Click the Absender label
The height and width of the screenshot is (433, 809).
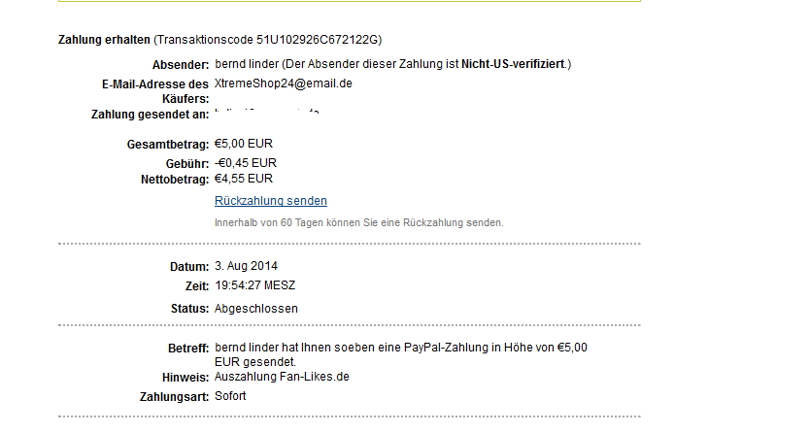(180, 64)
